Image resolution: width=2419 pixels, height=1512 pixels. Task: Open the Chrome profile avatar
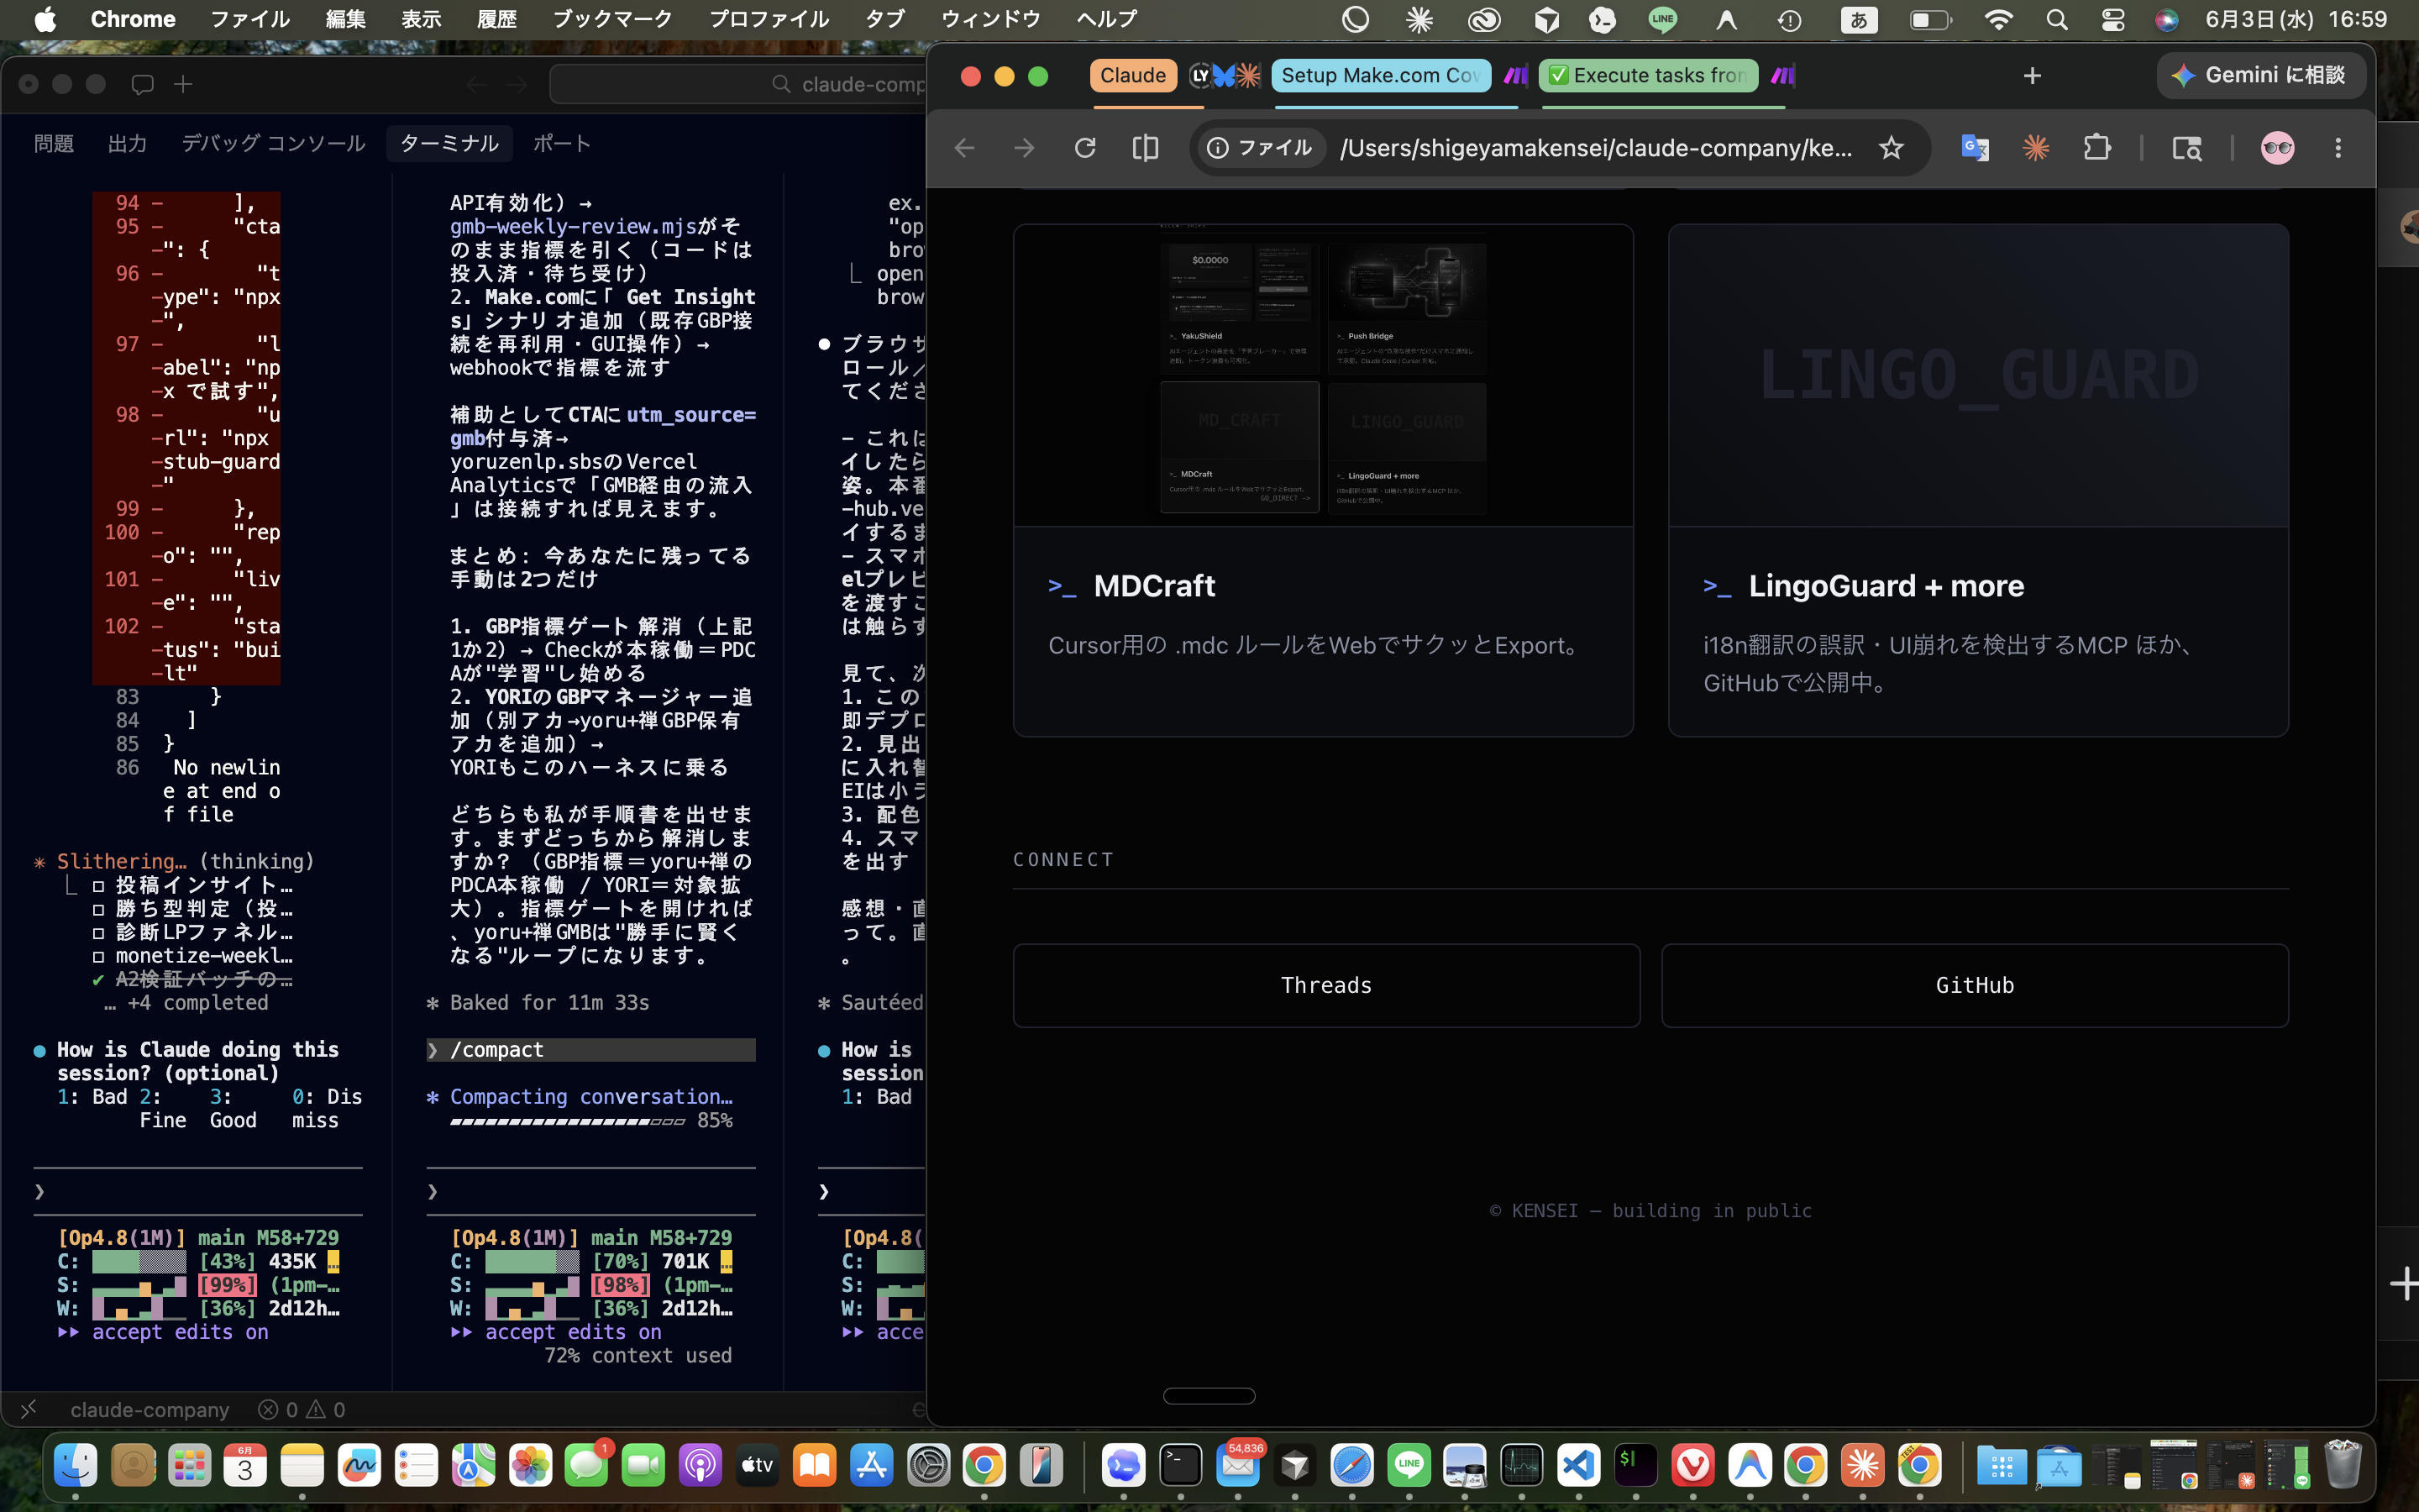pos(2277,148)
